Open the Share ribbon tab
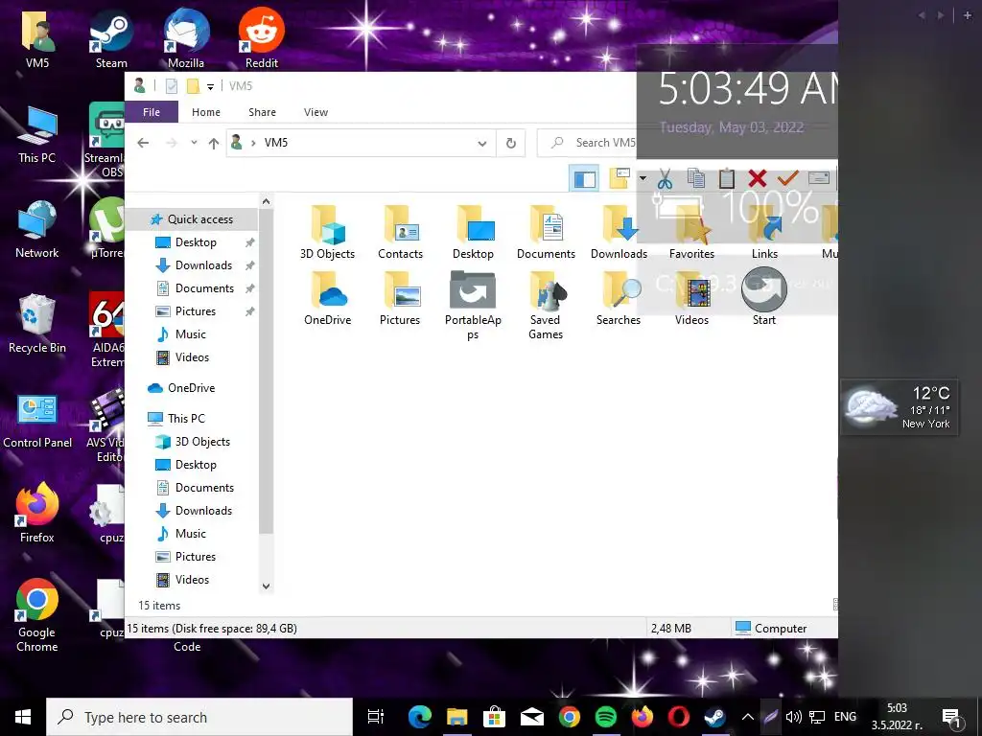This screenshot has height=736, width=982. 262,112
